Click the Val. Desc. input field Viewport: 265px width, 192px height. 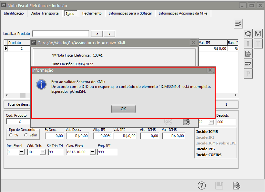tap(77, 136)
